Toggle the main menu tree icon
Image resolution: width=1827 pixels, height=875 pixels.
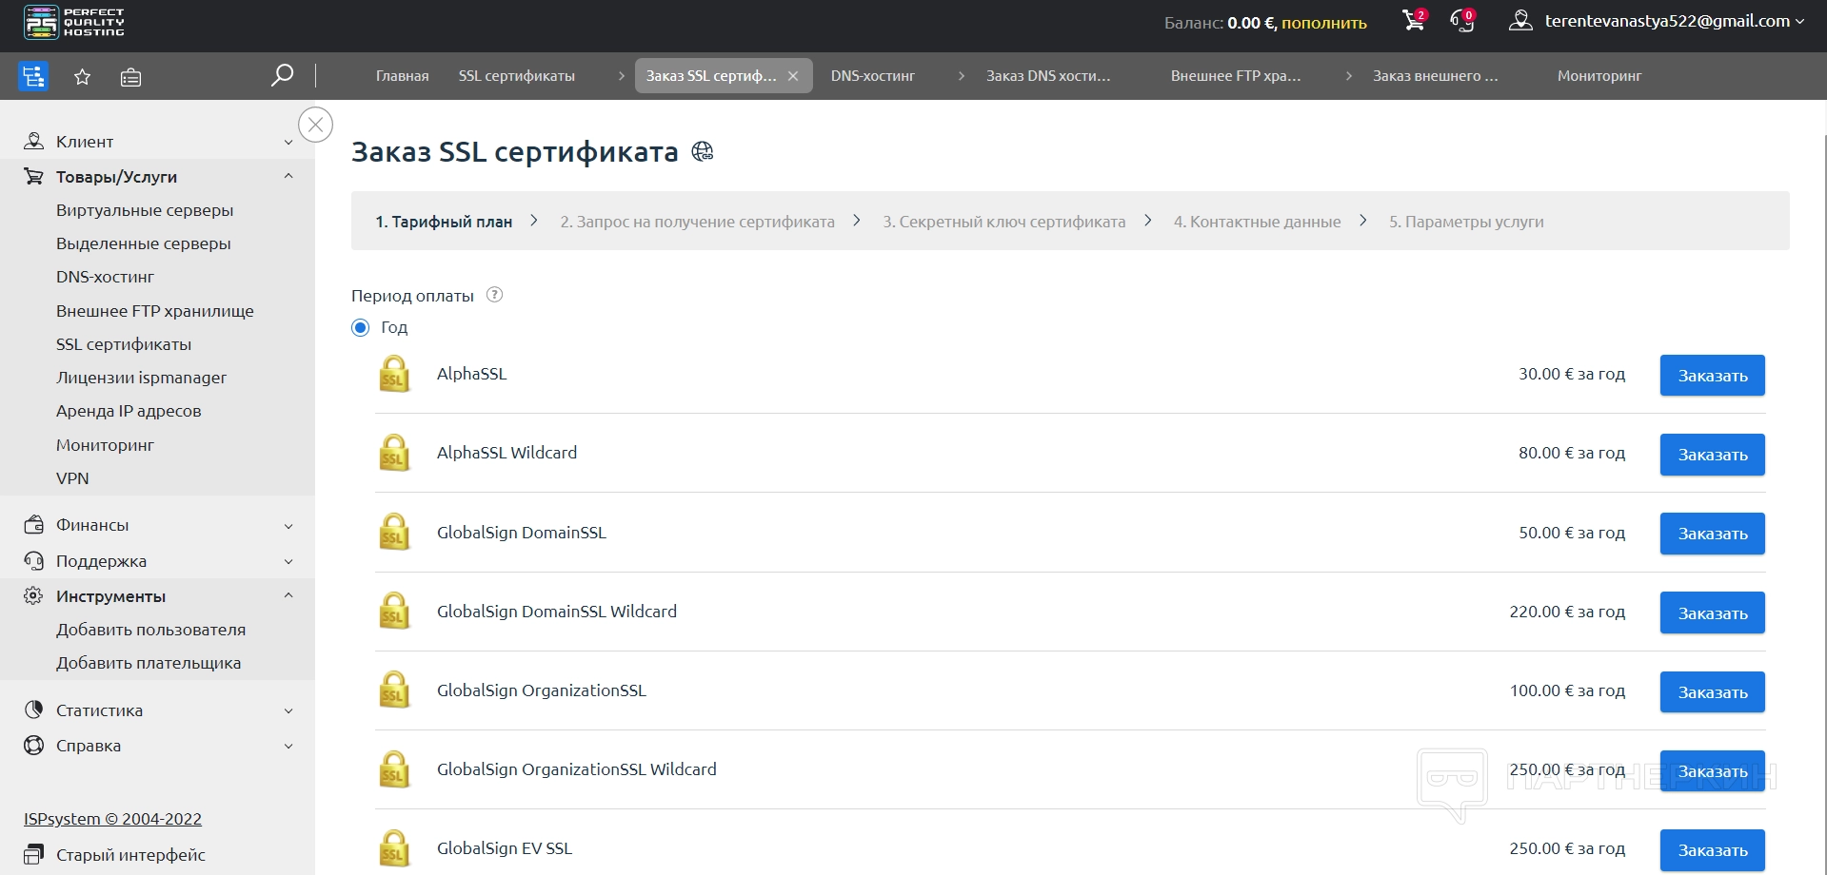click(x=33, y=76)
